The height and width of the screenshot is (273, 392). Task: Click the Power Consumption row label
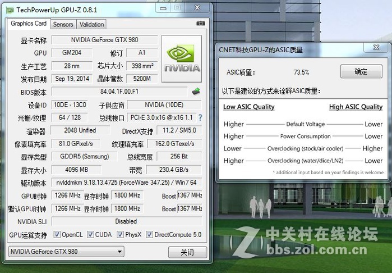306,136
